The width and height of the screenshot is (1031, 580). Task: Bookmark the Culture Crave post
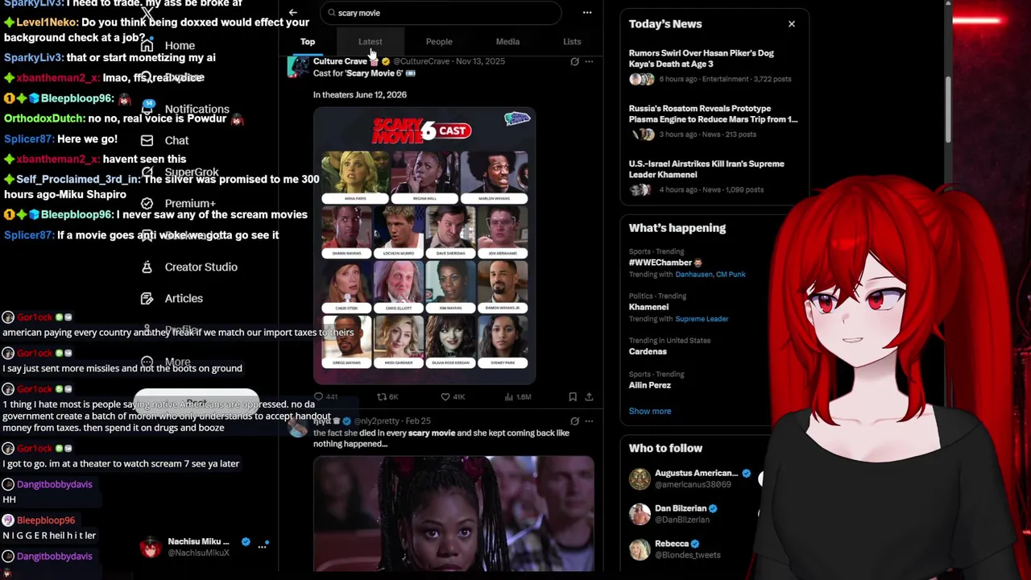pos(573,396)
